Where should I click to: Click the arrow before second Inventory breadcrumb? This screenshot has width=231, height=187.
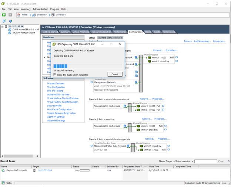pos(50,15)
